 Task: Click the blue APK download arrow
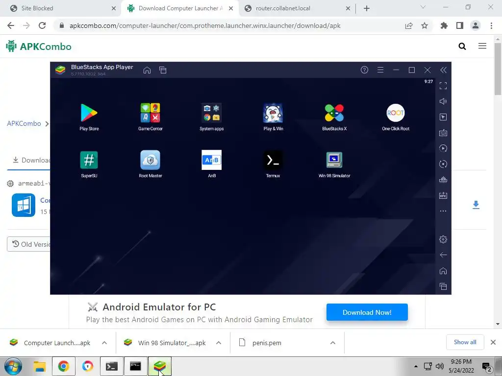476,205
